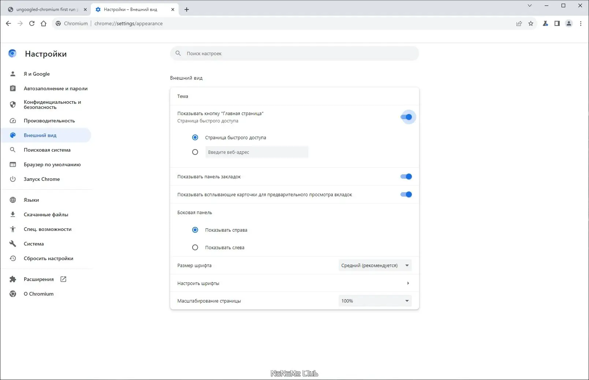Click the Settings gear logo next to Настройки
This screenshot has height=380, width=589.
point(12,53)
